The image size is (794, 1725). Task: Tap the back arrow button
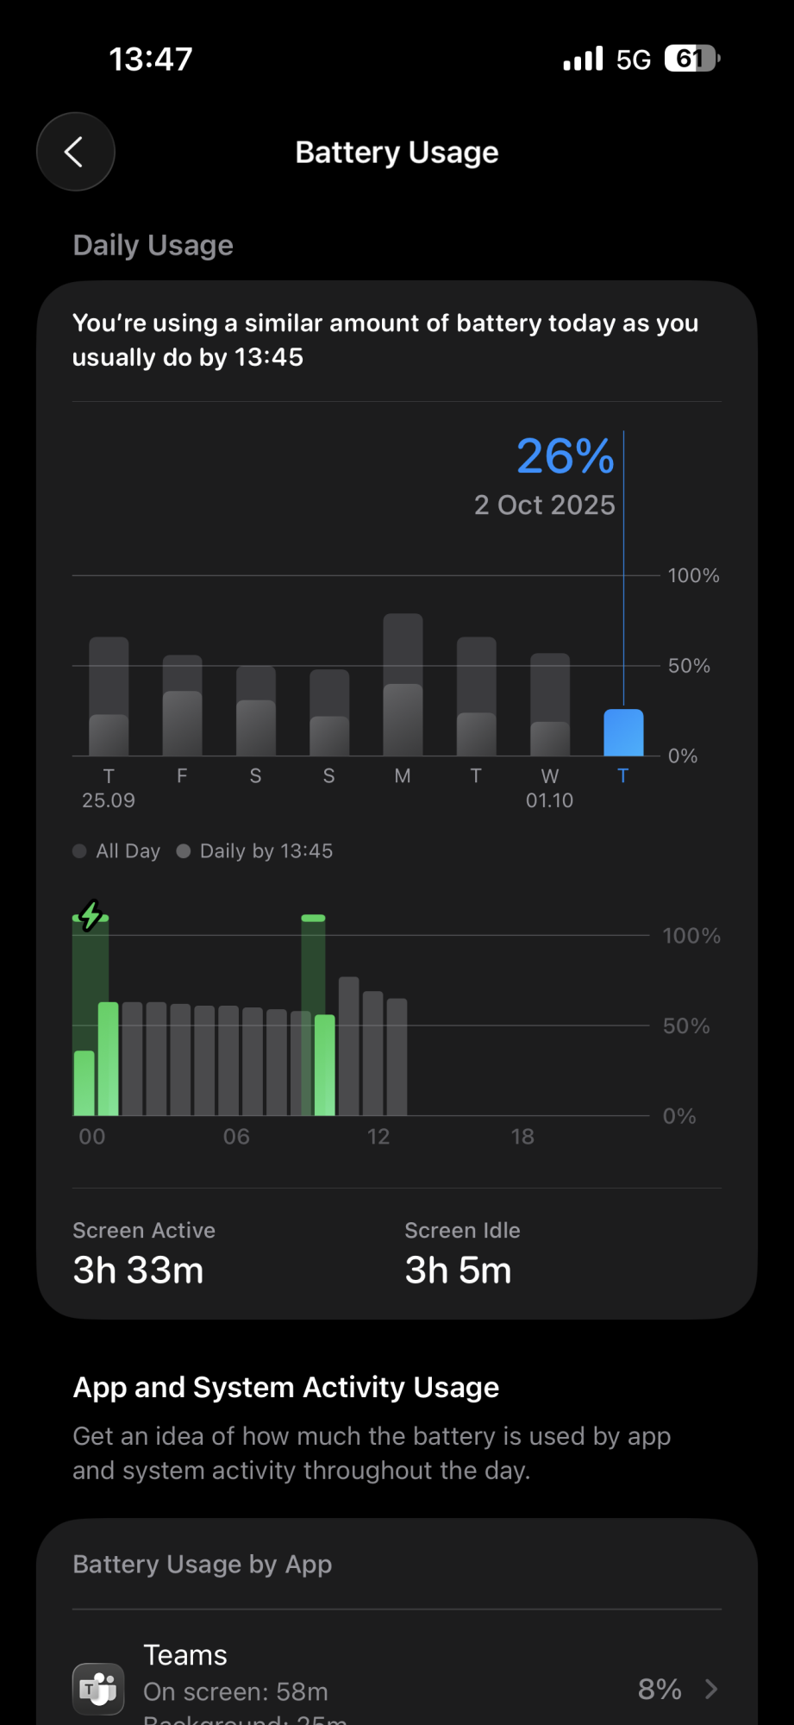coord(76,152)
